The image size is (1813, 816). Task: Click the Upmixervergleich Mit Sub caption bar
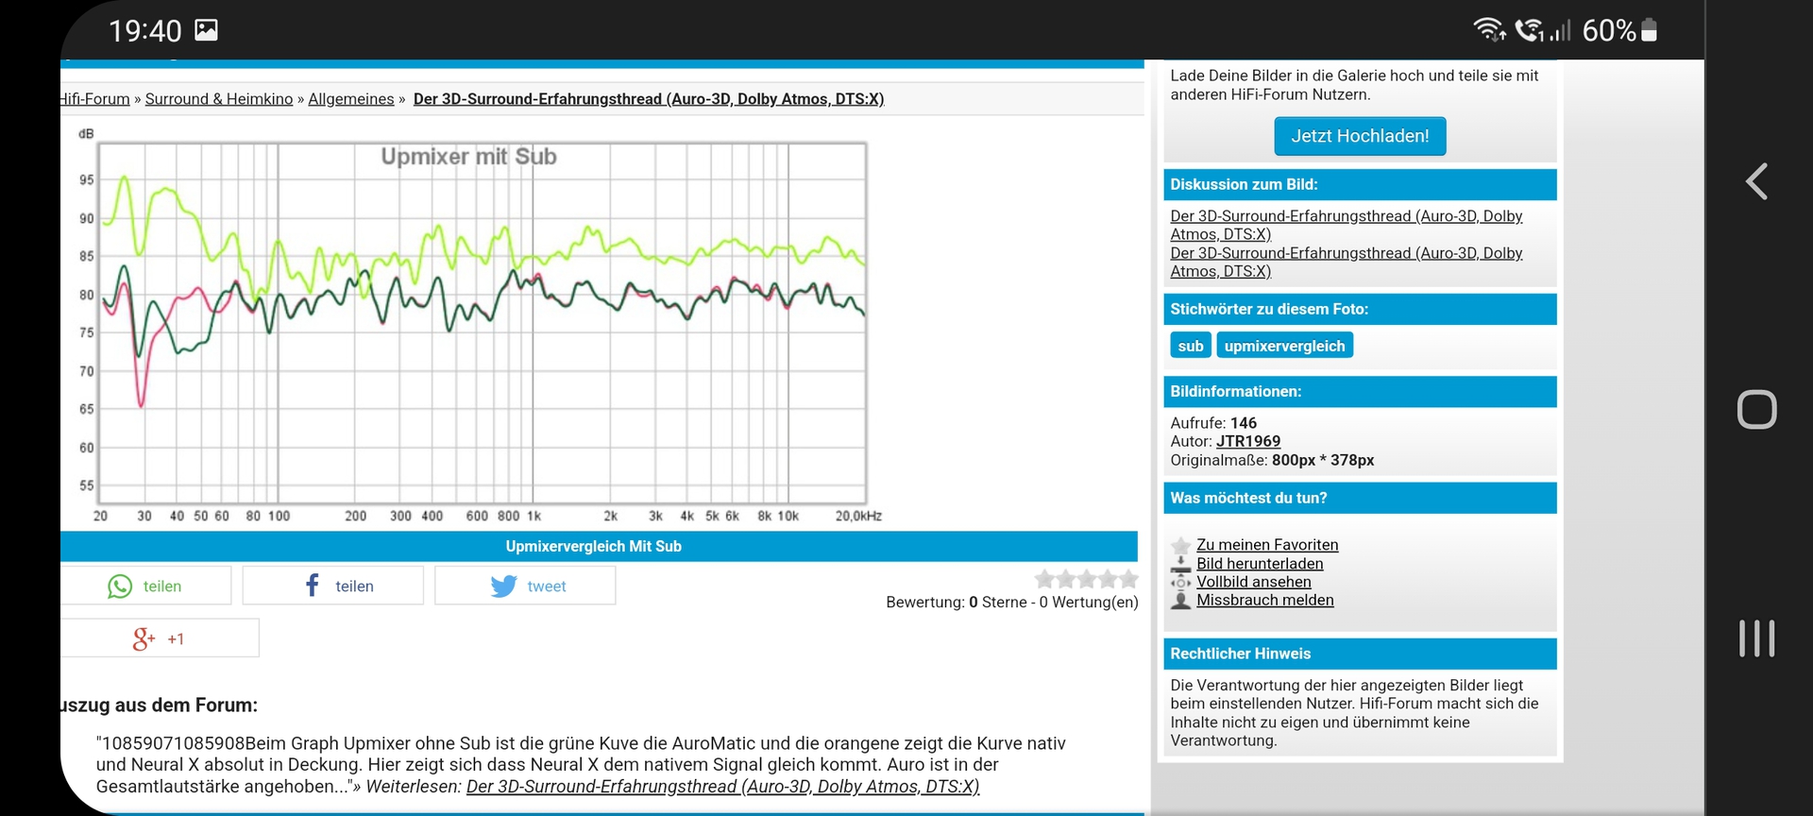[x=599, y=547]
